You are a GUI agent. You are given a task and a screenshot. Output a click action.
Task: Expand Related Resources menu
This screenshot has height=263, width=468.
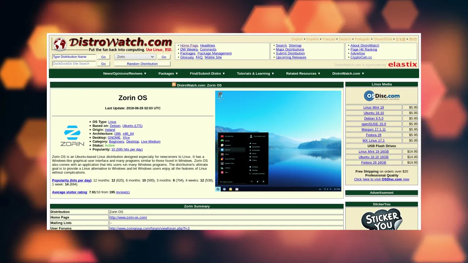(303, 73)
